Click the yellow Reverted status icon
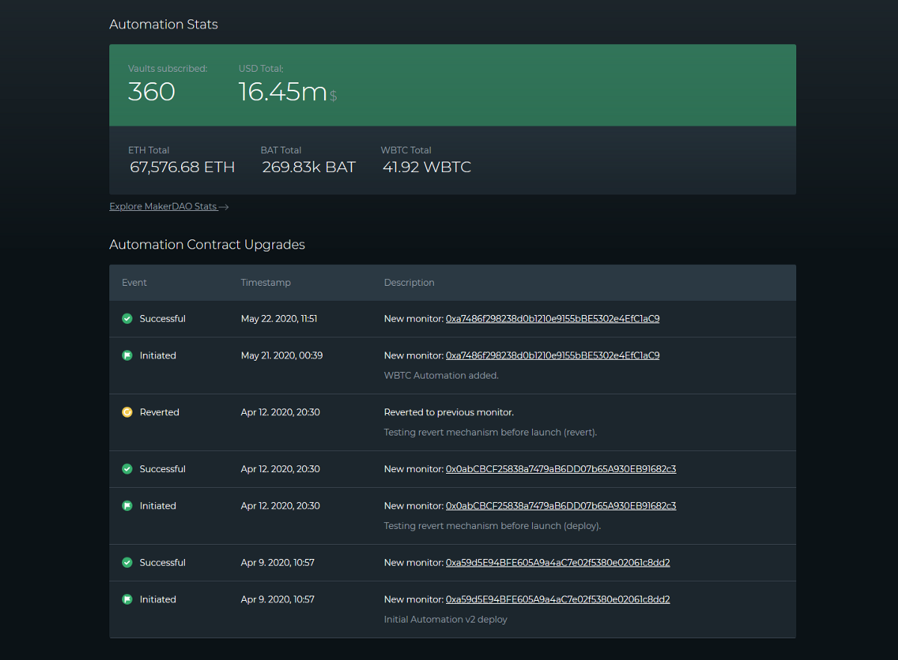Viewport: 898px width, 660px height. click(127, 412)
